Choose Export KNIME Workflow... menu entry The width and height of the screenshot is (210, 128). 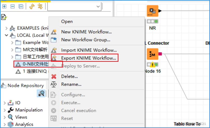click(x=88, y=58)
